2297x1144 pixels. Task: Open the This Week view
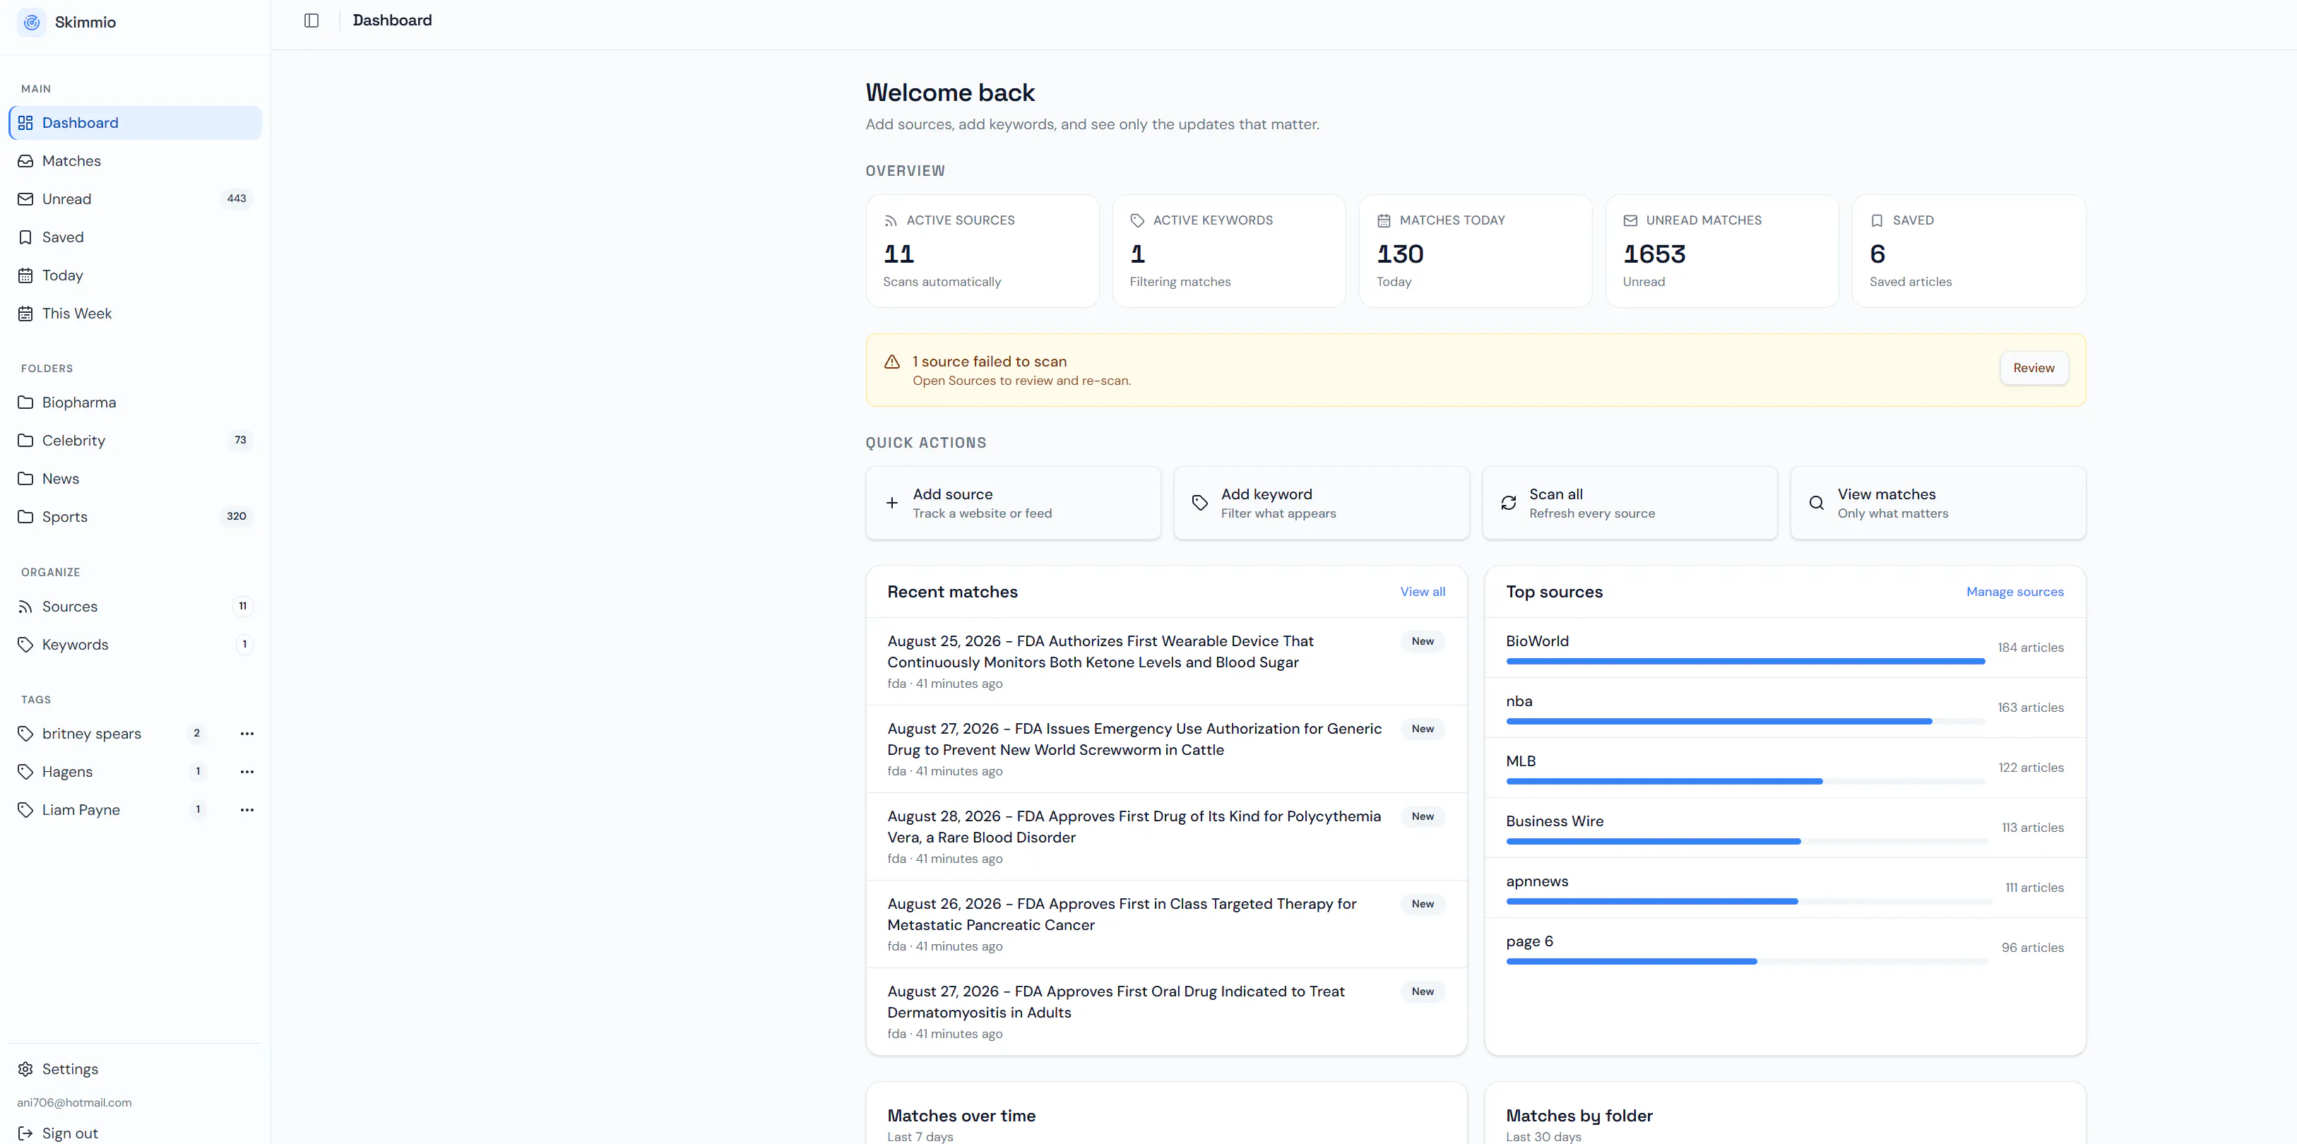tap(136, 314)
